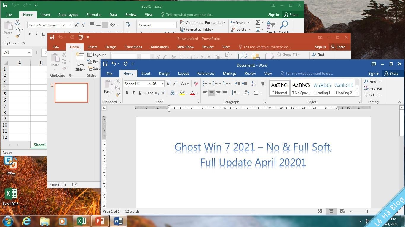Click the Strikethrough abc icon in Word
This screenshot has height=227, width=405.
coord(150,93)
